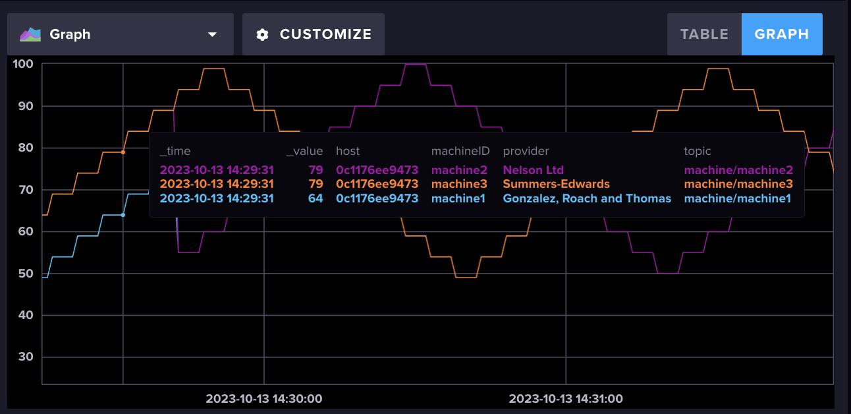Click the purple host value 0c1176ee9473
851x414 pixels.
pos(377,170)
